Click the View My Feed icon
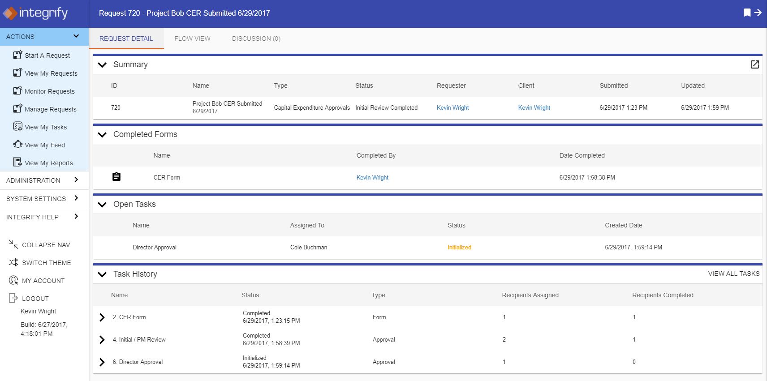 17,145
